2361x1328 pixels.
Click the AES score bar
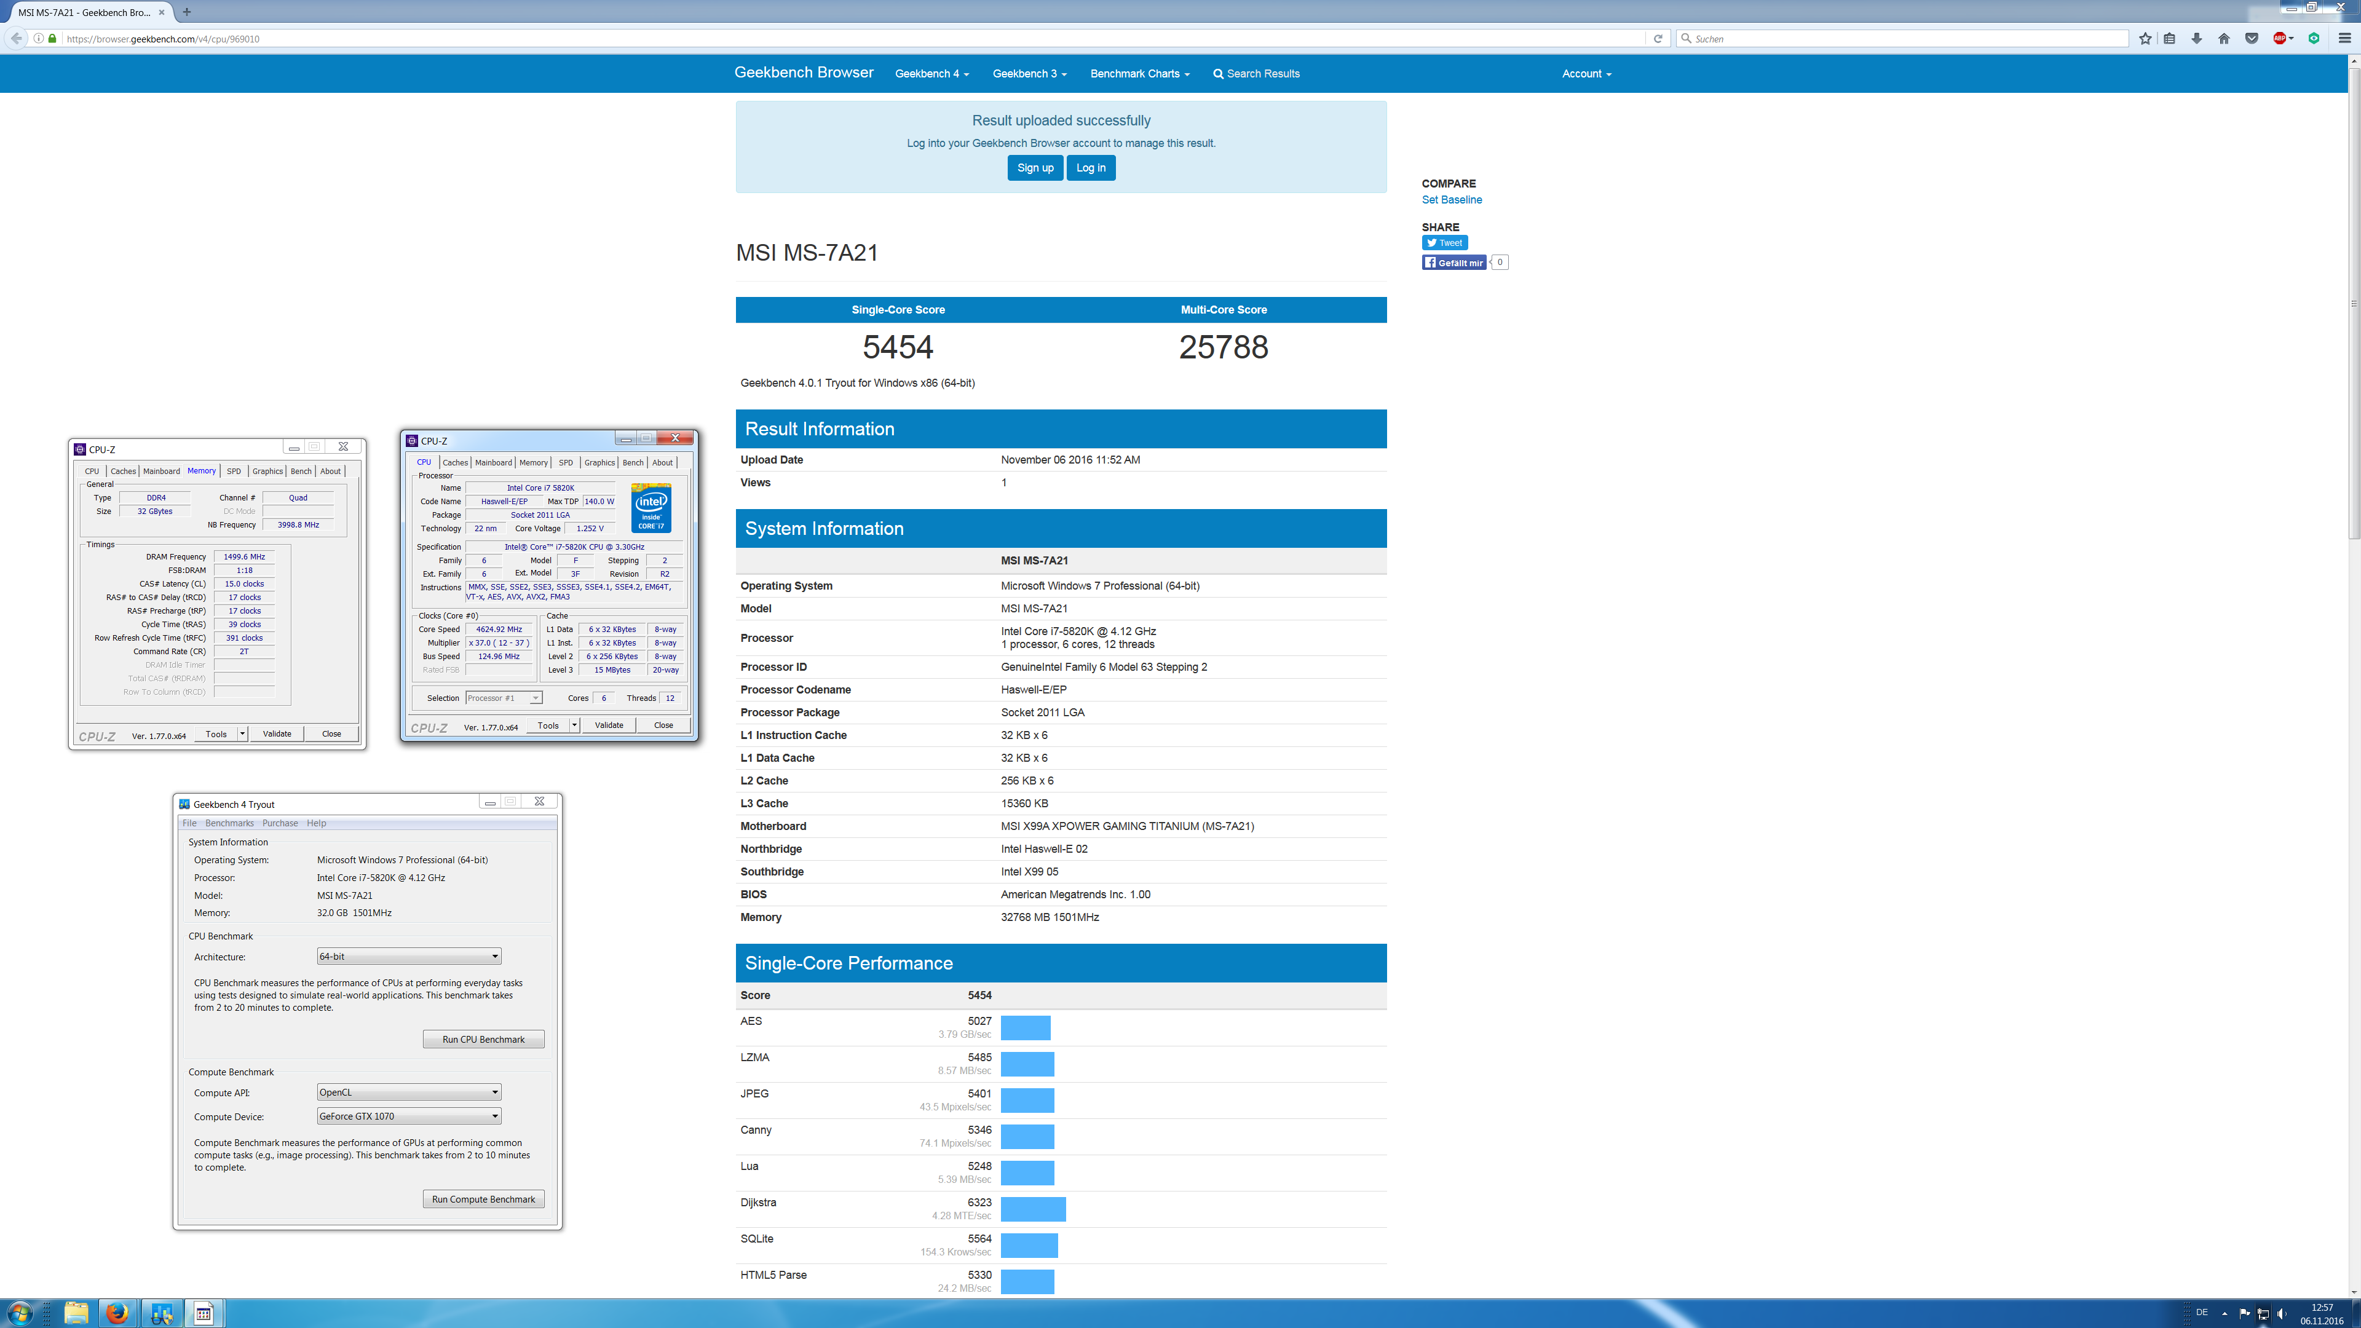[x=1026, y=1027]
